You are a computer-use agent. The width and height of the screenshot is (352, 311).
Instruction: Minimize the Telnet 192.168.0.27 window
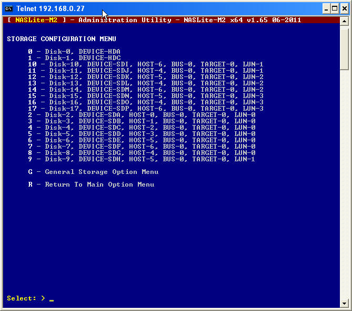click(326, 9)
